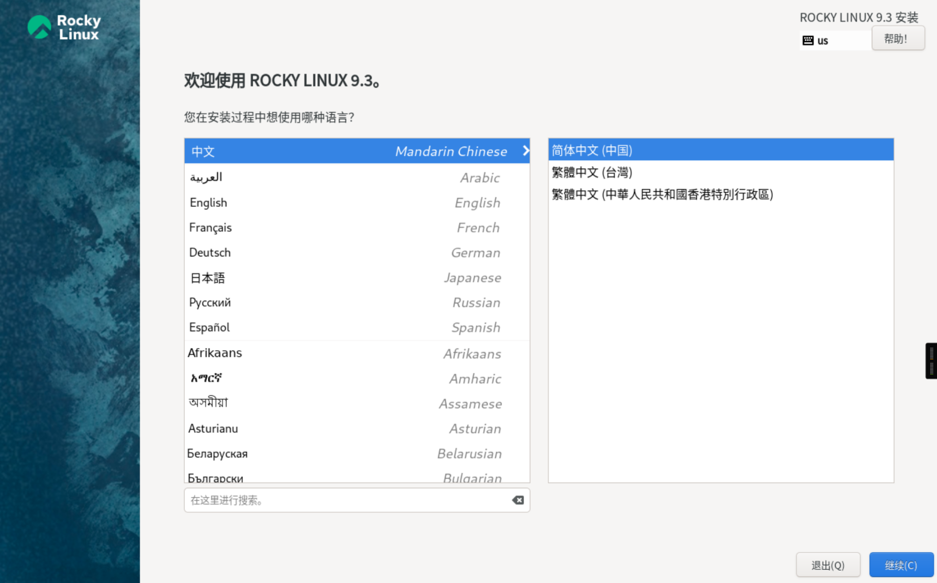The width and height of the screenshot is (937, 583).
Task: Click the keyboard layout icon next to us
Action: point(808,40)
